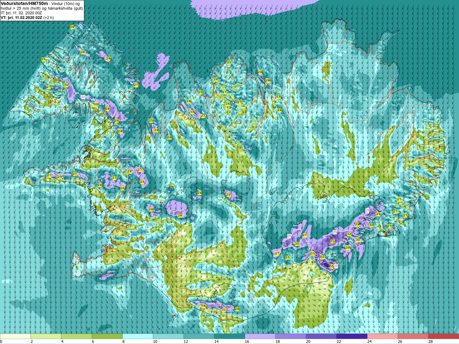Click the VT: þri. 11.02.2020 02Z valid time
Screen dimensions: 459x344
point(22,17)
